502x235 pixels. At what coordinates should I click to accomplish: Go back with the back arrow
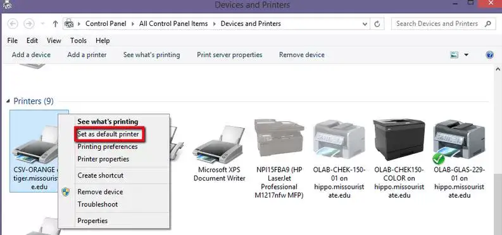[13, 23]
